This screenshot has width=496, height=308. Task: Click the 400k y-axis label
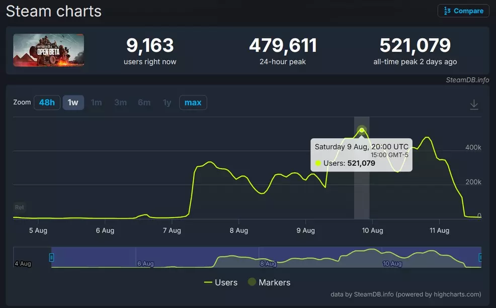[473, 147]
